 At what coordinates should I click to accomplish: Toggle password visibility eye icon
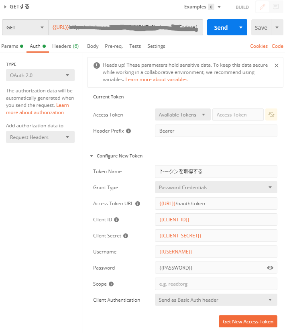[270, 268]
